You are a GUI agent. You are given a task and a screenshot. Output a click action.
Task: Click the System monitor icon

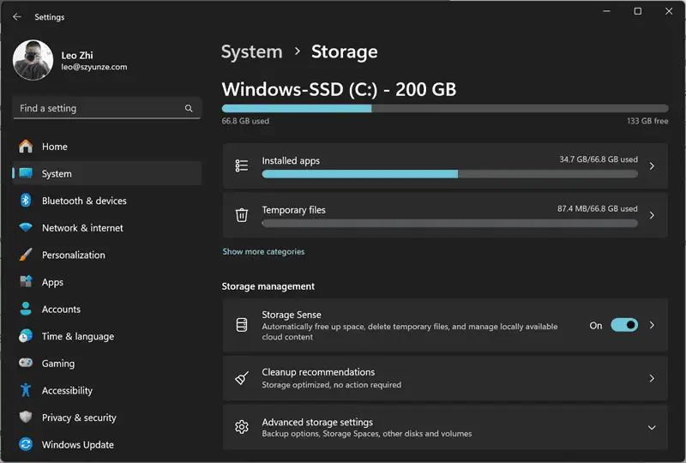pyautogui.click(x=26, y=173)
